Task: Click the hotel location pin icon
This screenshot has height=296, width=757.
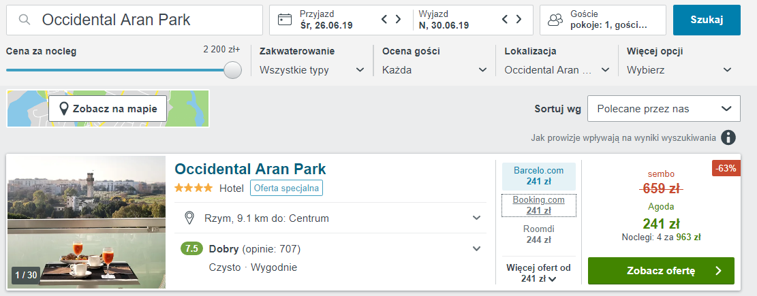Action: point(189,218)
